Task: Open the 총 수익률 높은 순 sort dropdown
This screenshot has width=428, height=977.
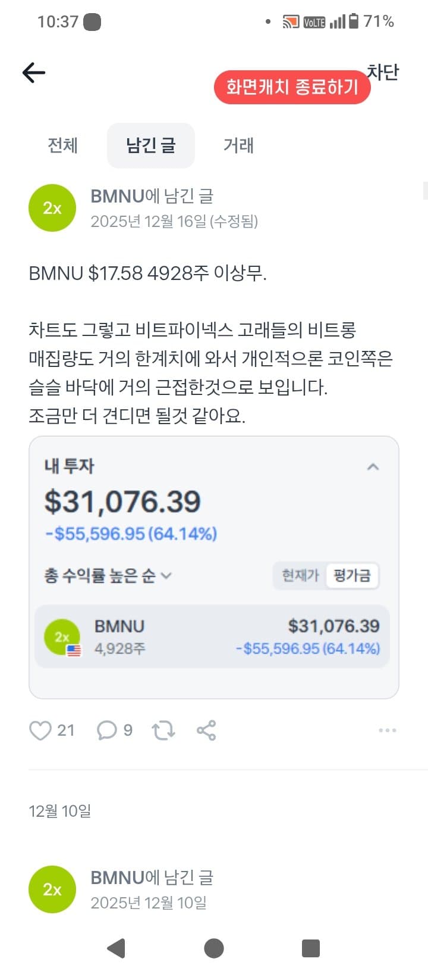Action: click(108, 575)
